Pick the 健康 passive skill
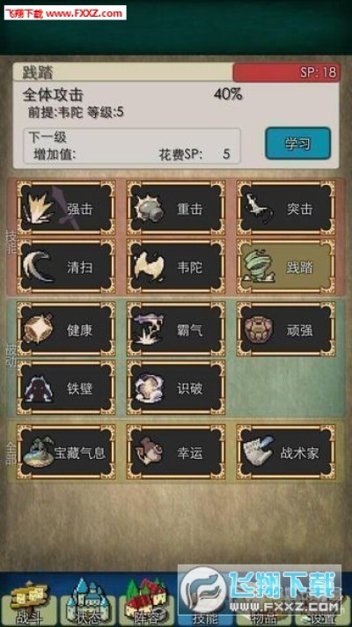 (x=66, y=329)
